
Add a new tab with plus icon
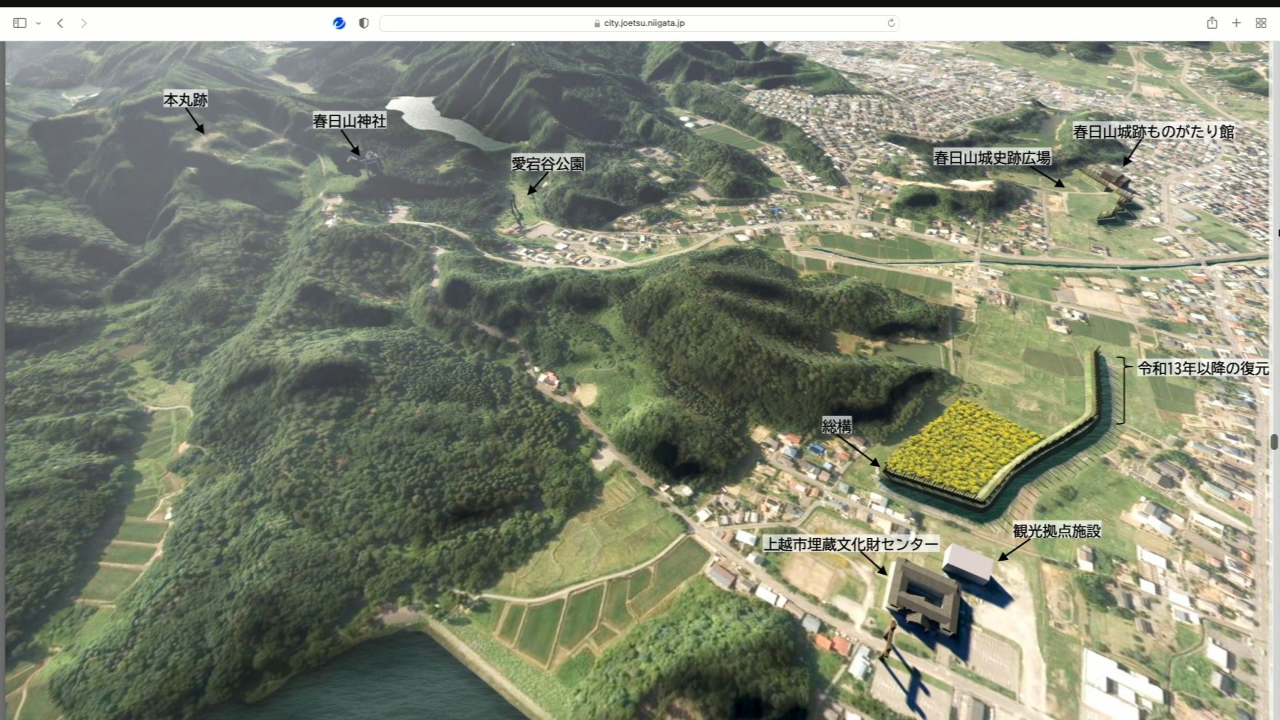click(1236, 23)
